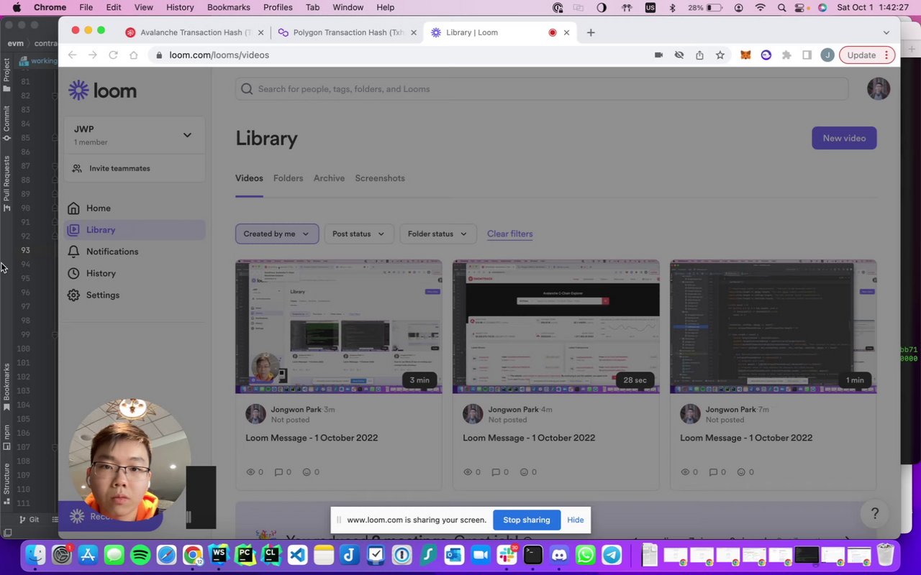
Task: Open Slack from the dock
Action: [507, 555]
